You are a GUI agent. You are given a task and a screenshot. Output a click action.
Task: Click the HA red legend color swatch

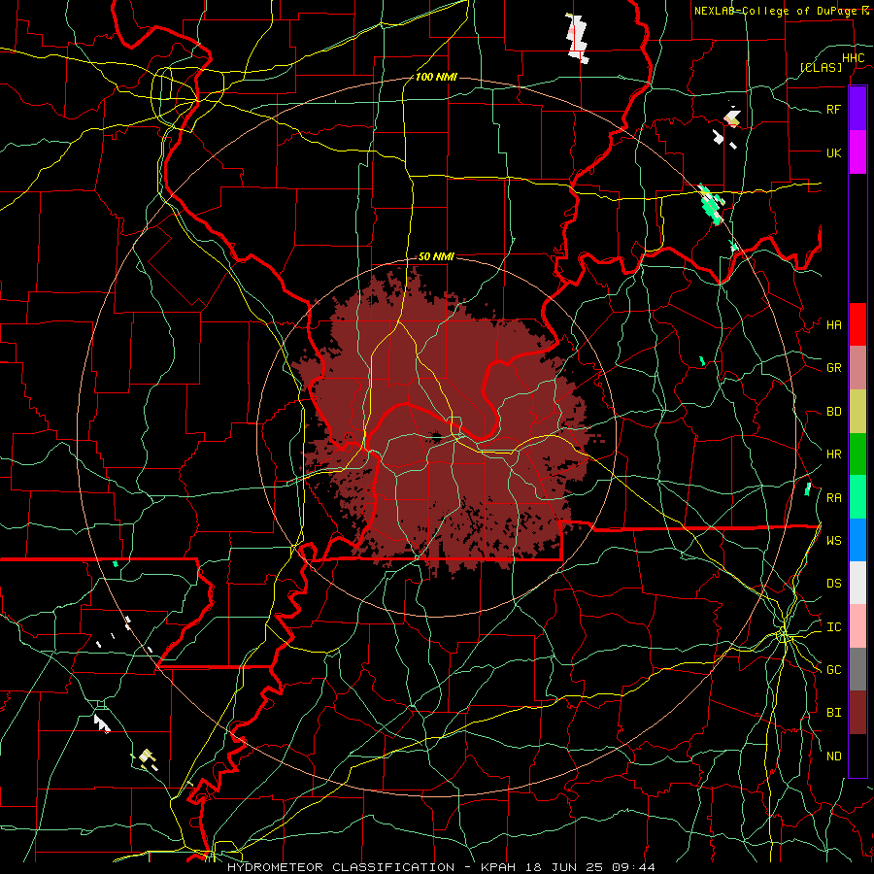pos(857,324)
